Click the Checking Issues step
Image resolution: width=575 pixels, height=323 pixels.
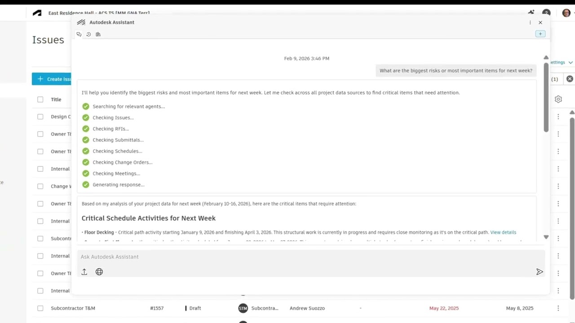click(x=113, y=118)
